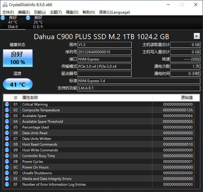The width and height of the screenshot is (203, 192).
Task: Click raw value 0000000000000A
Action: pos(178,121)
